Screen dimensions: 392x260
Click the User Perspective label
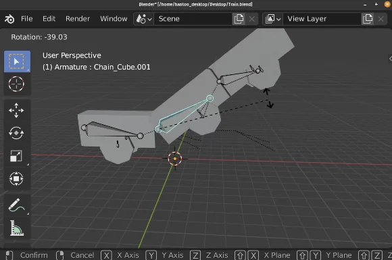coord(72,55)
